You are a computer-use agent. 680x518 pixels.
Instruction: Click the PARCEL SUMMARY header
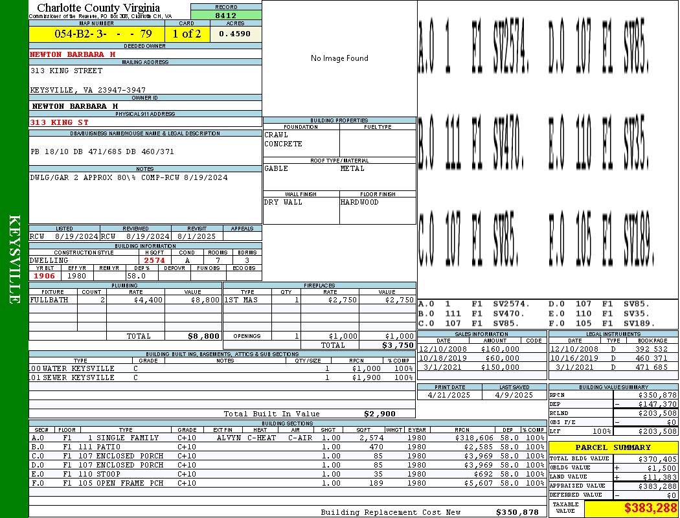613,447
